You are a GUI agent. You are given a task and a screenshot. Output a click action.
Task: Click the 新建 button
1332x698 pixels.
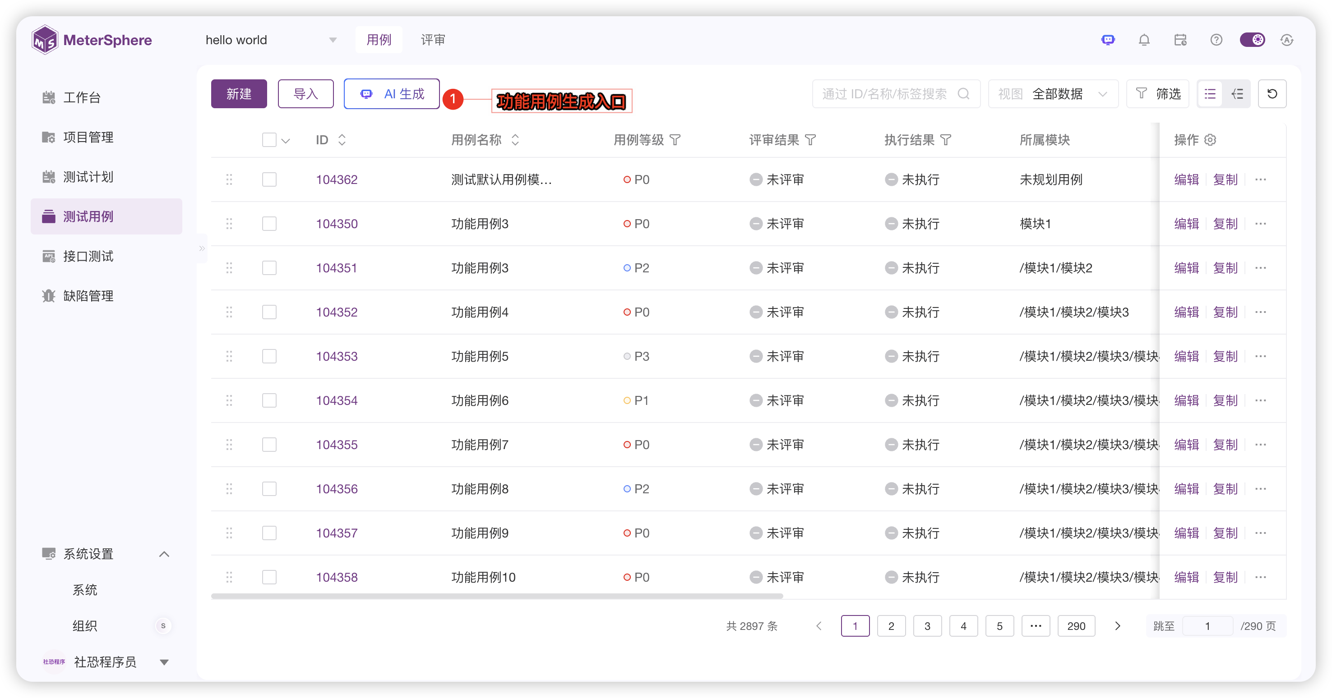click(239, 94)
